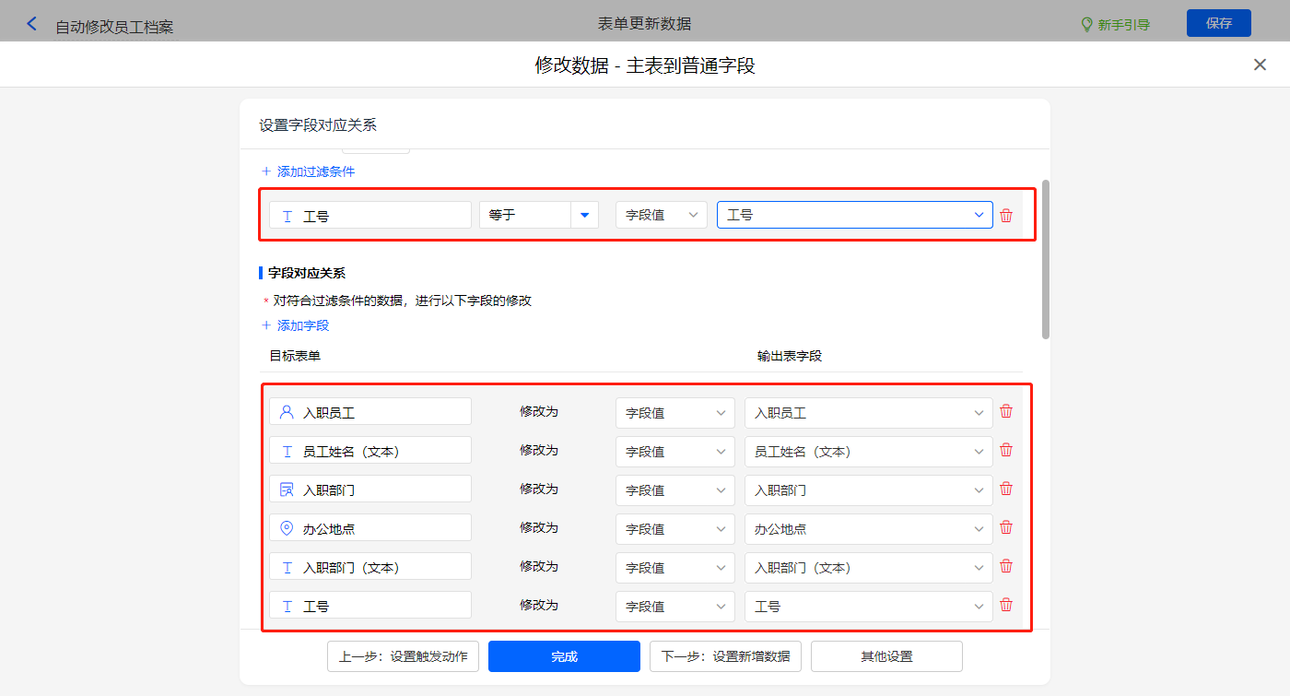Screen dimensions: 1290x696
Task: Delete the 工号 filter condition row
Action: pos(1006,216)
